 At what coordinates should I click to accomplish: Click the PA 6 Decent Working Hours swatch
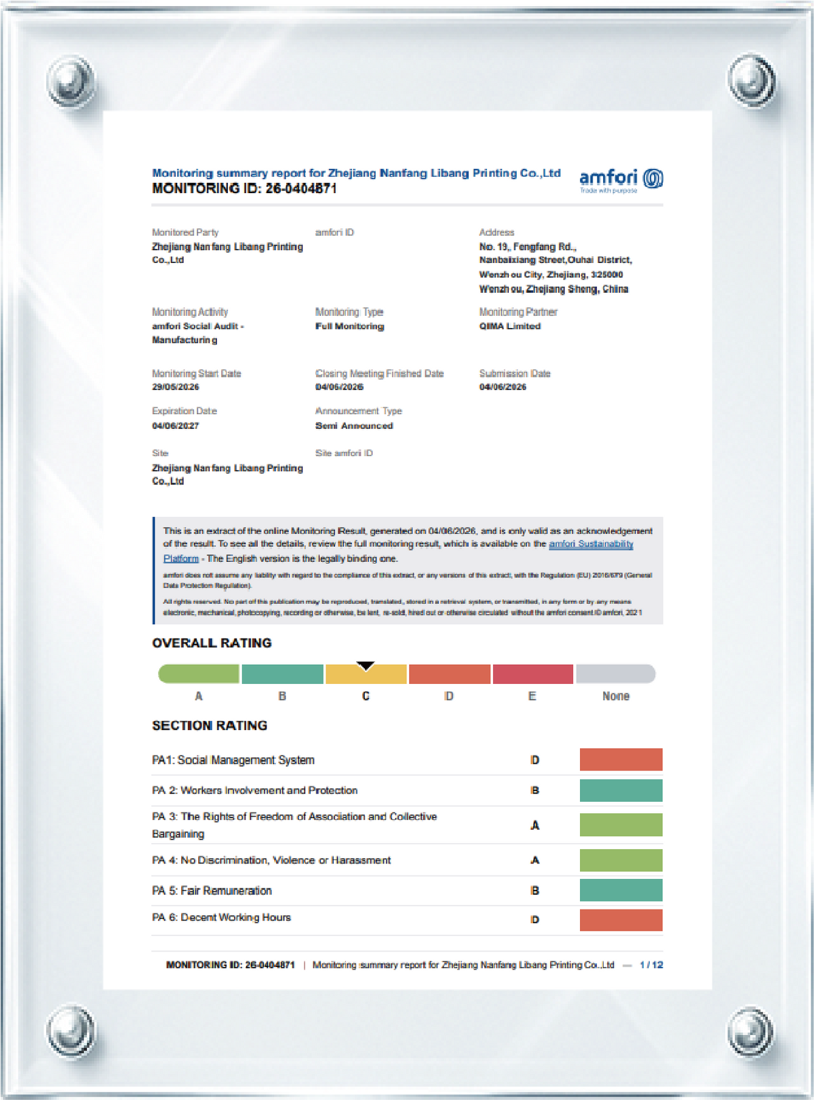click(621, 920)
